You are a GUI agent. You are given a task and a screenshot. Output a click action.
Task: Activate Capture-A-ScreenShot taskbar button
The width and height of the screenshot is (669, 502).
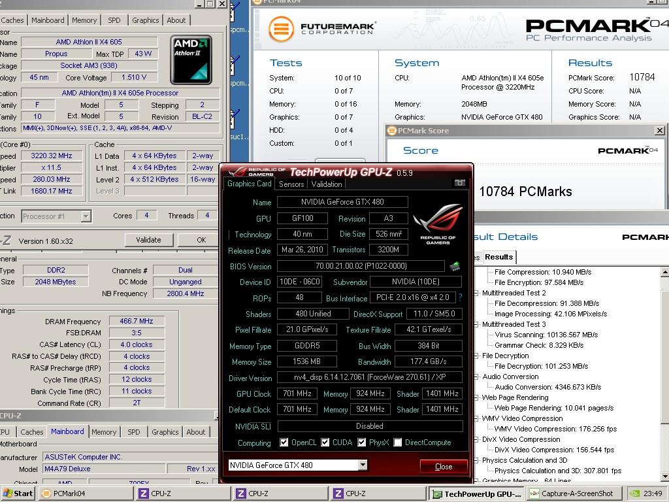(574, 494)
